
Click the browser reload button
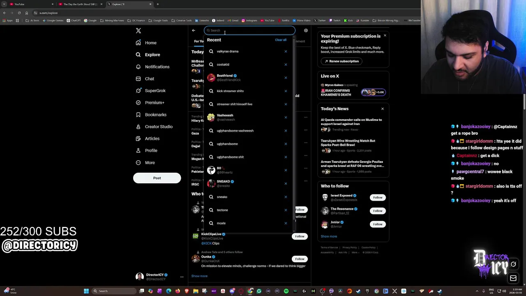19,13
